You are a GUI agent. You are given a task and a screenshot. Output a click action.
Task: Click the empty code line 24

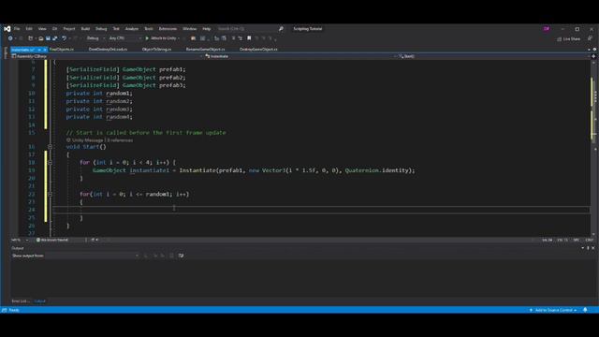[x=321, y=210]
